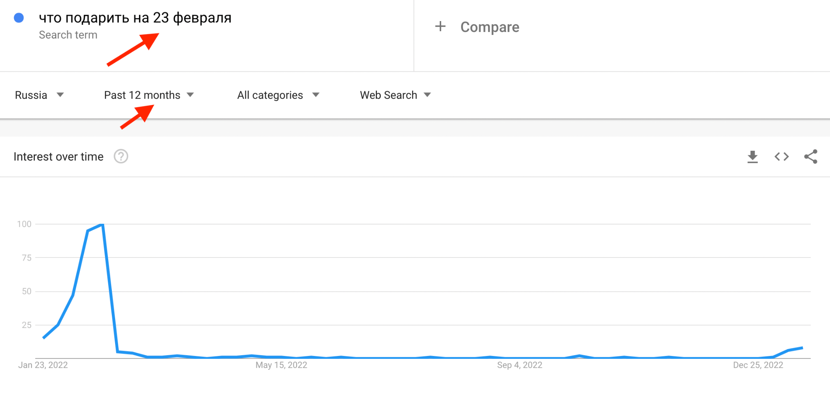
Task: Click the blue dot by the search term
Action: [19, 18]
